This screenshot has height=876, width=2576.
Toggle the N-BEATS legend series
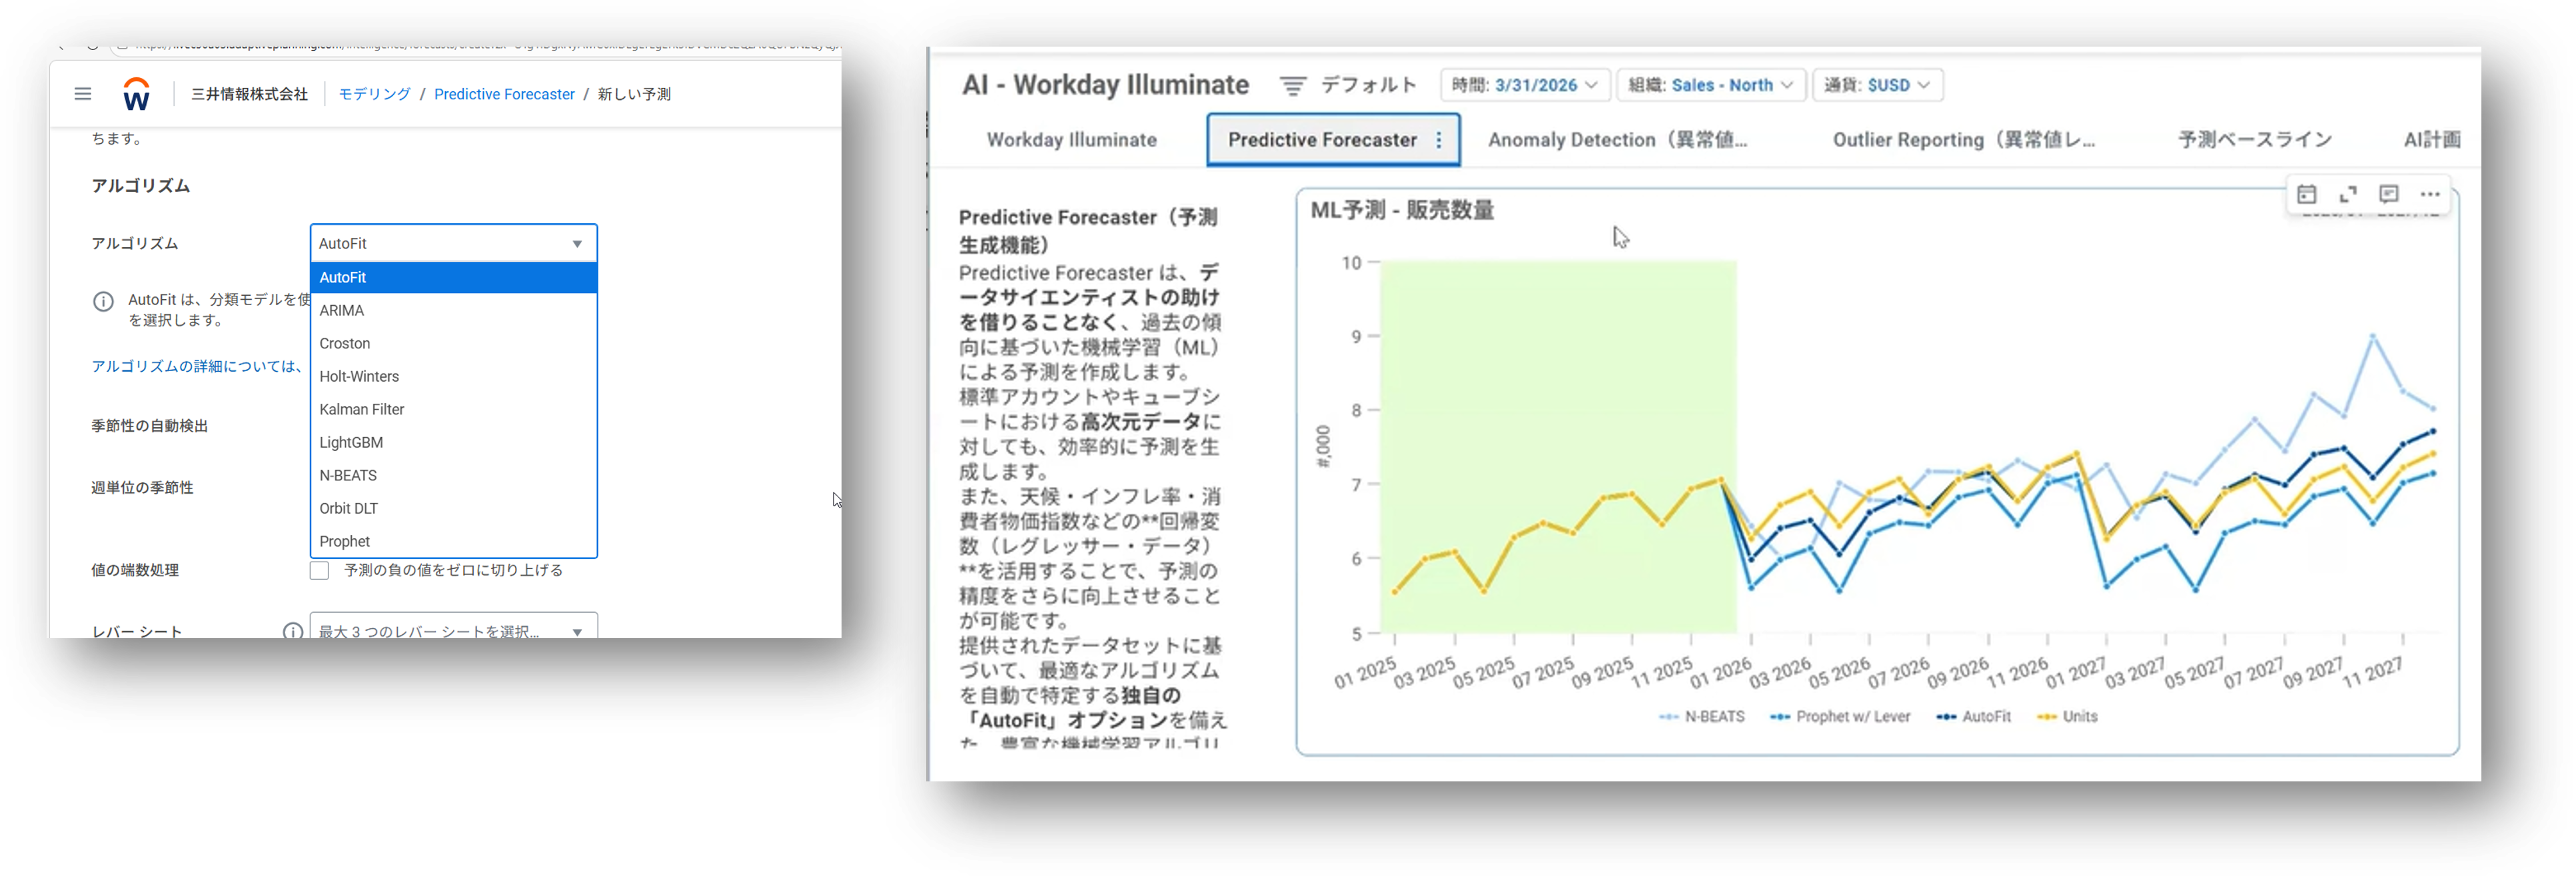tap(1701, 717)
